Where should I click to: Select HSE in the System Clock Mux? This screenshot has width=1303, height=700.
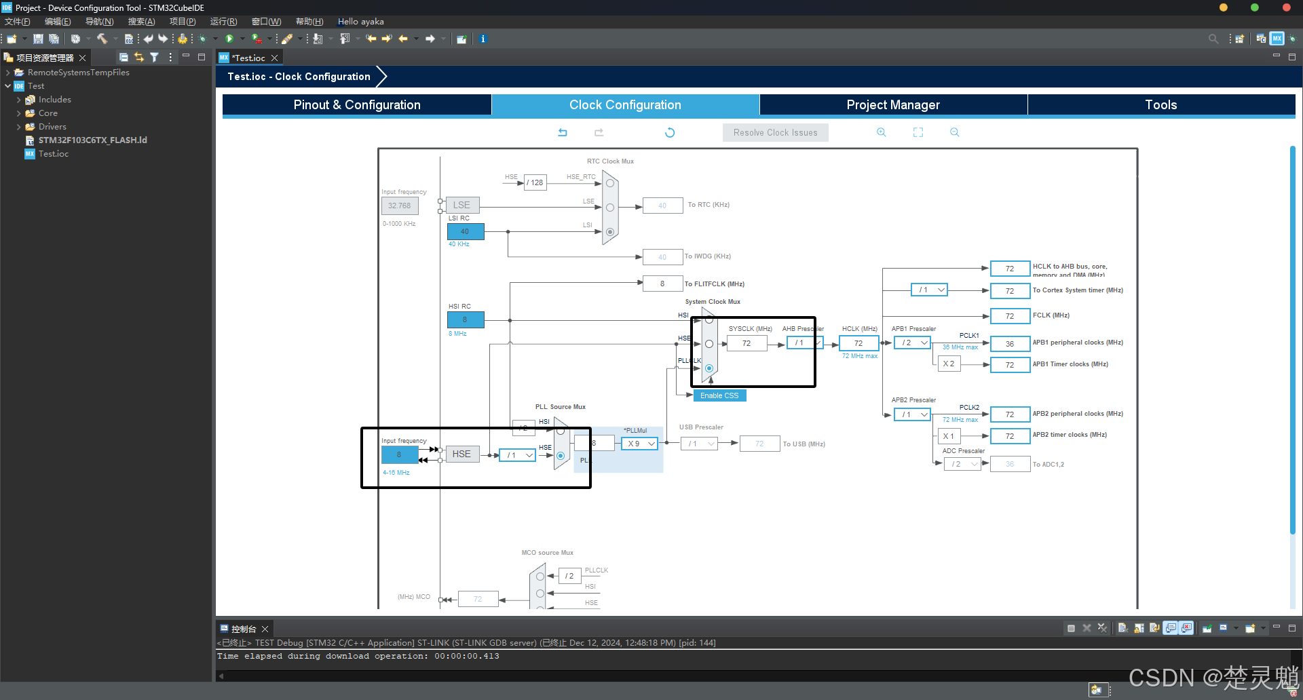pos(709,344)
